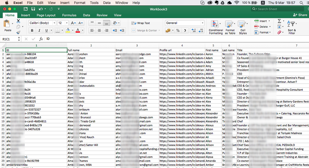The height and width of the screenshot is (168, 309).
Task: Select the Italic formatting icon
Action: click(39, 30)
